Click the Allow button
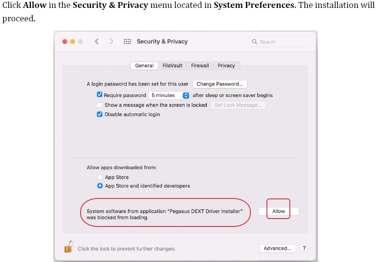 click(279, 211)
